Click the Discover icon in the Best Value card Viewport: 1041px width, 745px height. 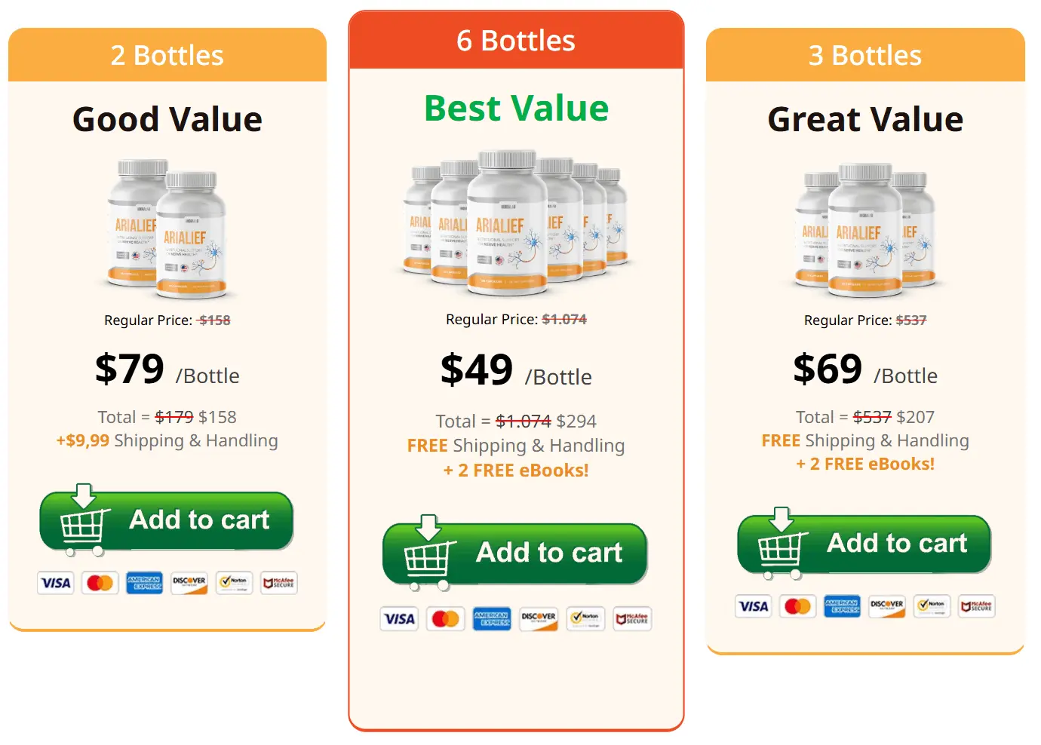[x=538, y=618]
